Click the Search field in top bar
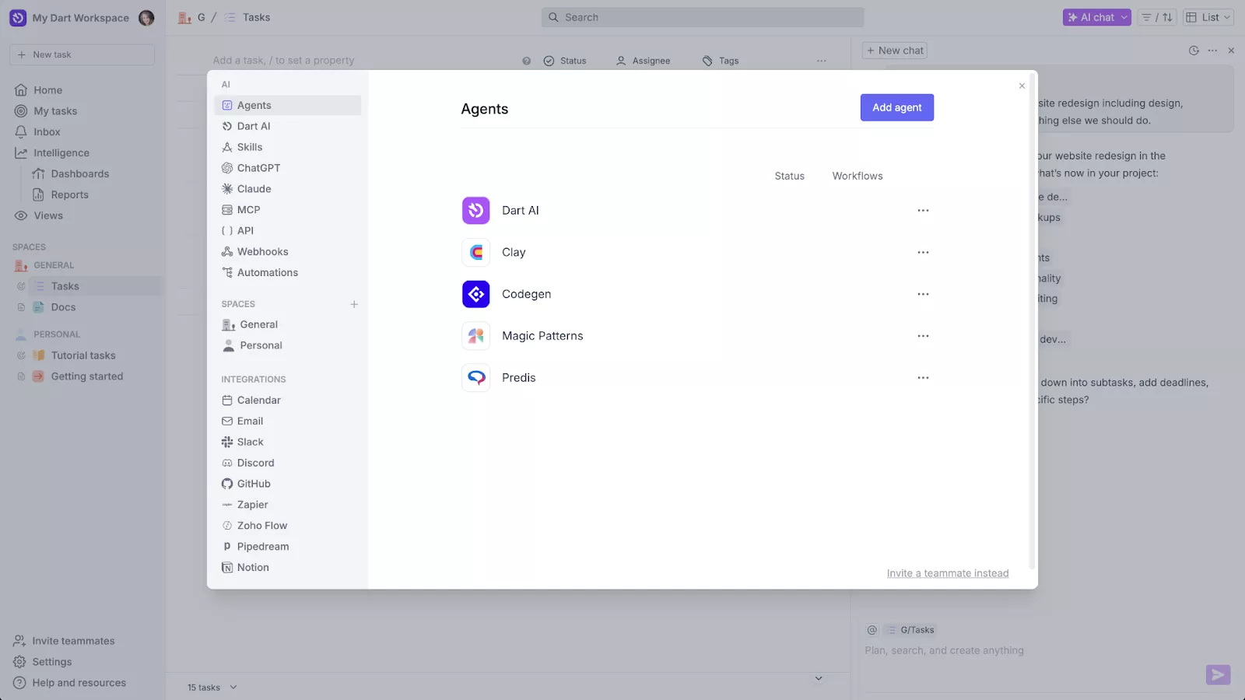The image size is (1245, 700). point(702,17)
